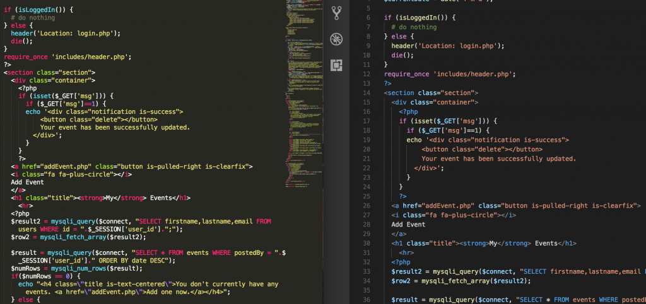Click line number 33 in the gutter
646x304 pixels.
click(x=367, y=271)
